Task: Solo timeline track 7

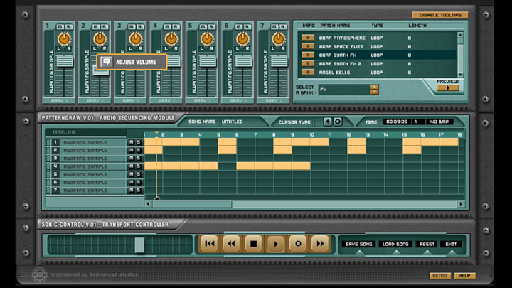Action: pyautogui.click(x=139, y=191)
